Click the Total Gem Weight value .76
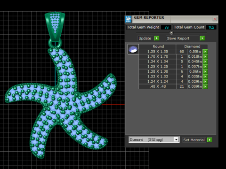Image resolution: width=226 pixels, height=169 pixels. click(166, 27)
